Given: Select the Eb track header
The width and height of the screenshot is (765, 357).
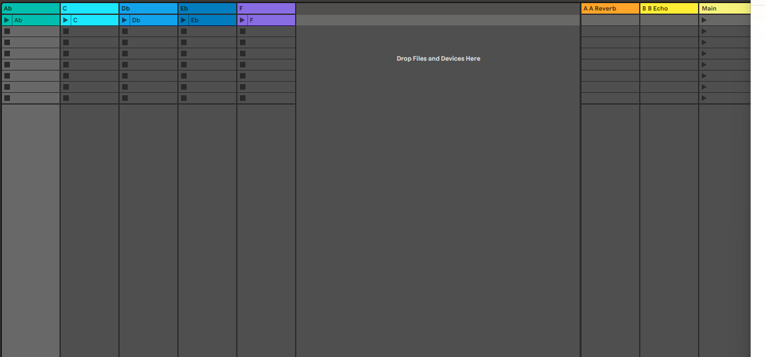Looking at the screenshot, I should pyautogui.click(x=207, y=9).
